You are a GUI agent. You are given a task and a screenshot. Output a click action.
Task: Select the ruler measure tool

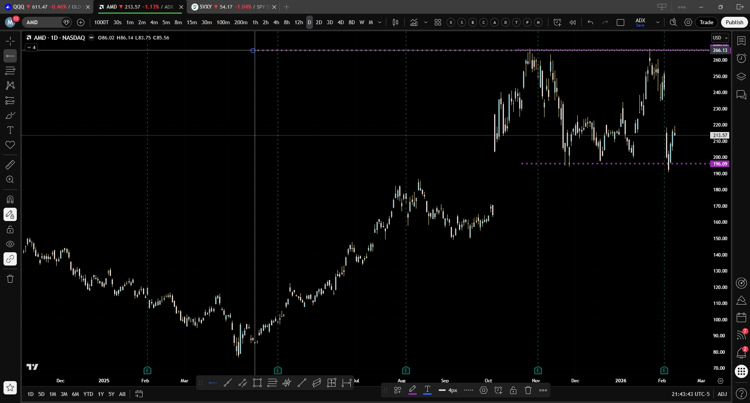[x=10, y=165]
